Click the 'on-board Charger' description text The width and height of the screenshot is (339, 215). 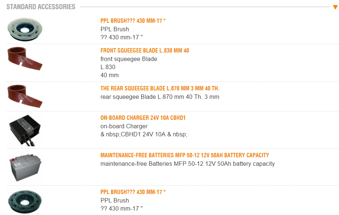point(124,126)
